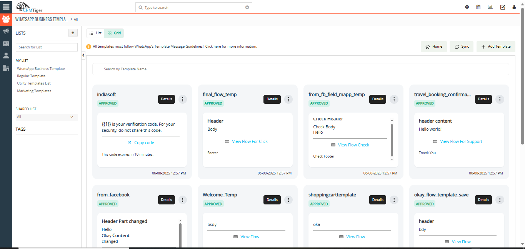
Task: Click the orange info warning icon
Action: click(x=89, y=46)
